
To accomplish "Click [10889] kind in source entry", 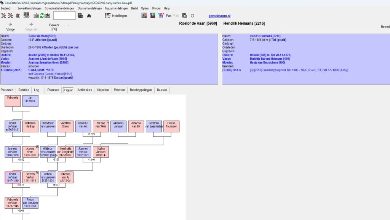I will click(x=232, y=70).
